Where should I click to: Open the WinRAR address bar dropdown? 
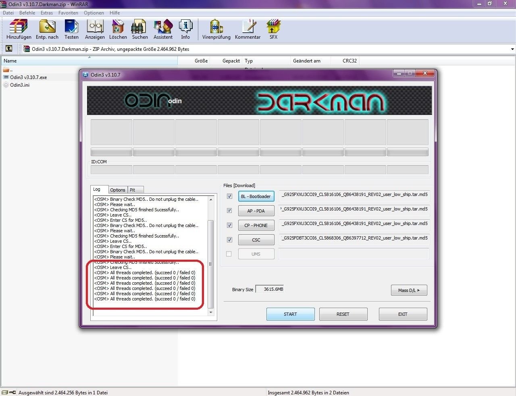pos(512,49)
